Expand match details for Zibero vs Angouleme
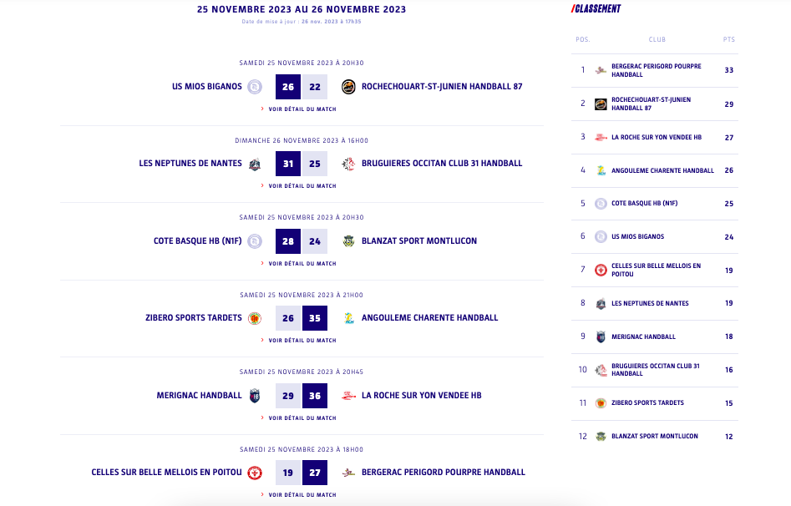791x506 pixels. click(302, 341)
